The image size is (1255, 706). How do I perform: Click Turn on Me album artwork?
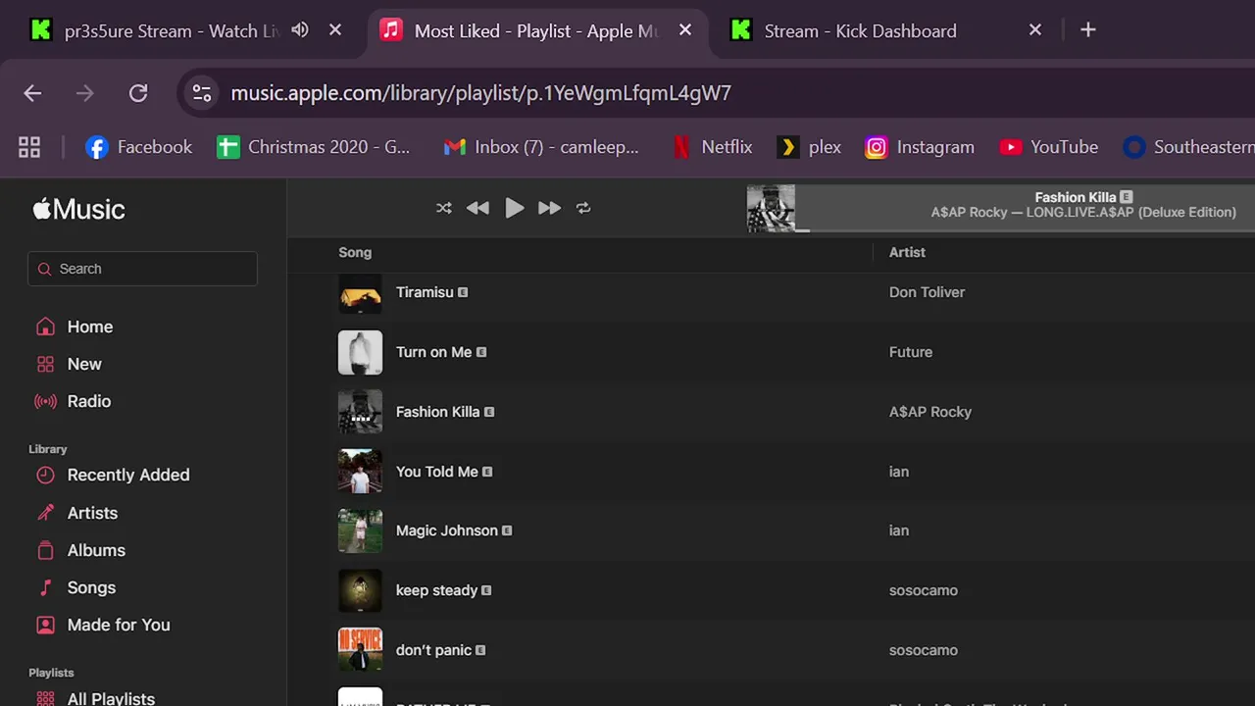pyautogui.click(x=360, y=352)
